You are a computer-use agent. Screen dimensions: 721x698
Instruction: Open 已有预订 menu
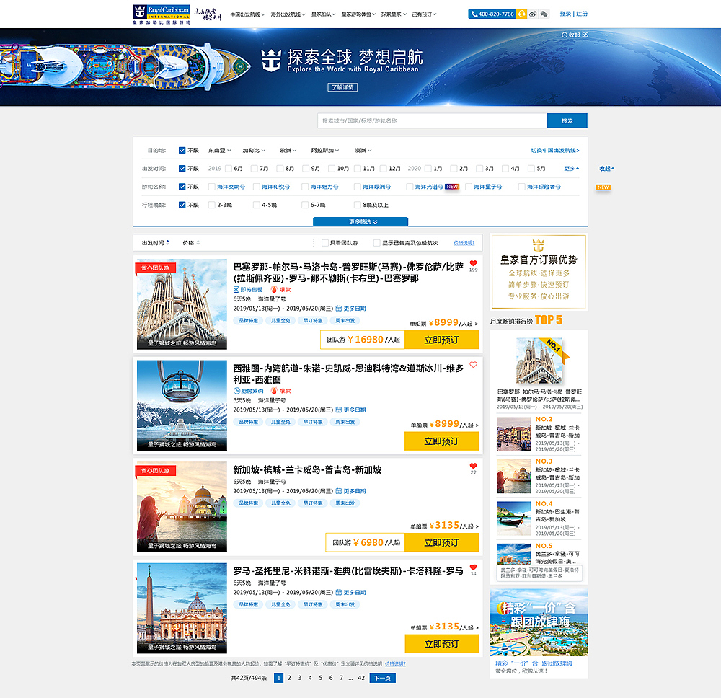(x=424, y=14)
